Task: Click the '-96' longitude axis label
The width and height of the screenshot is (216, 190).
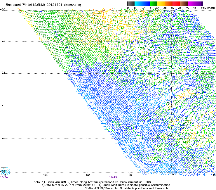Action: 129,175
